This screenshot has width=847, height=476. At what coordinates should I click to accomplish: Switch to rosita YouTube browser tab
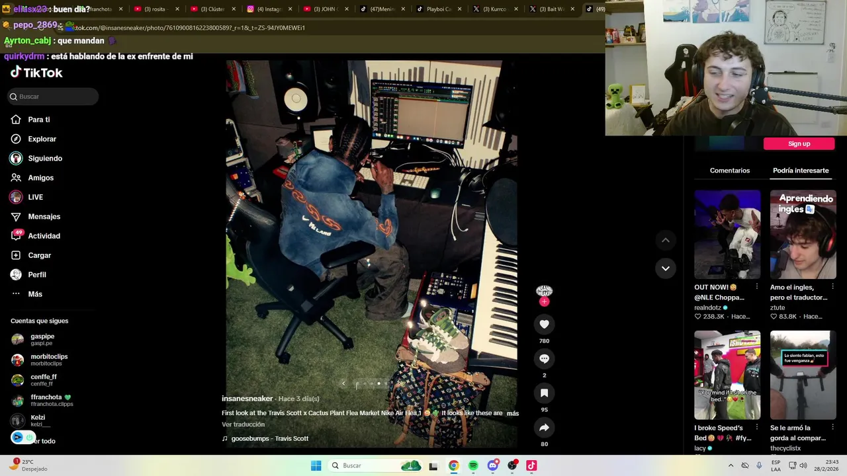pyautogui.click(x=156, y=9)
